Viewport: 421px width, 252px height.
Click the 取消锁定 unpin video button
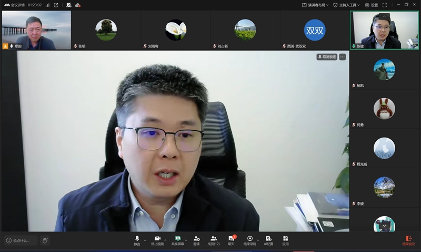[x=327, y=57]
